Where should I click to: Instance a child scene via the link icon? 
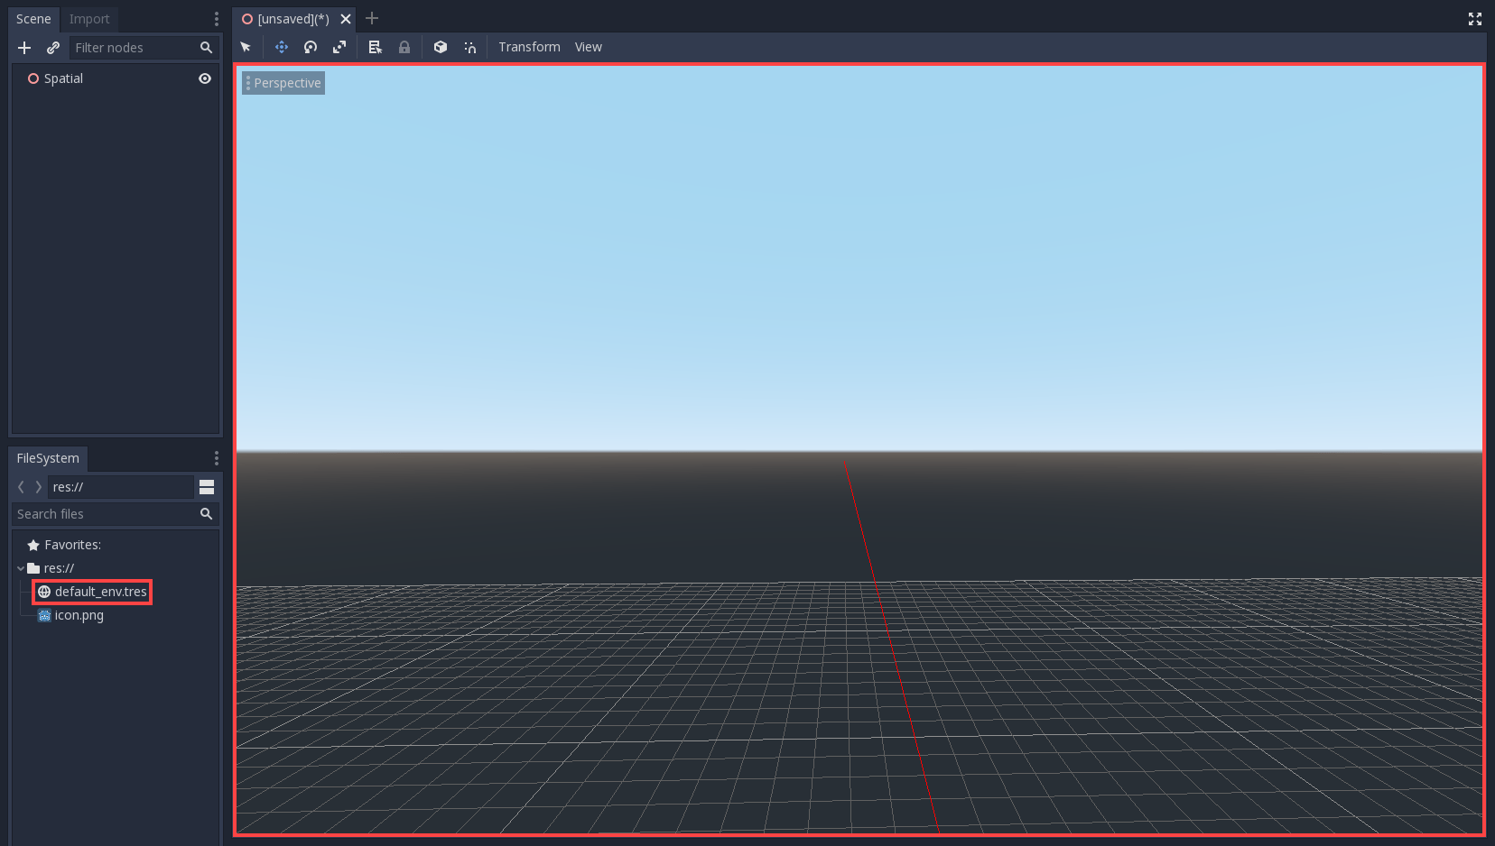coord(52,48)
